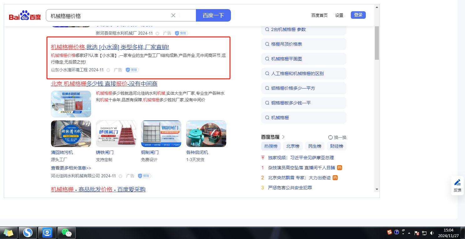Click the 反馈 feedback button
The image size is (465, 239).
(457, 186)
